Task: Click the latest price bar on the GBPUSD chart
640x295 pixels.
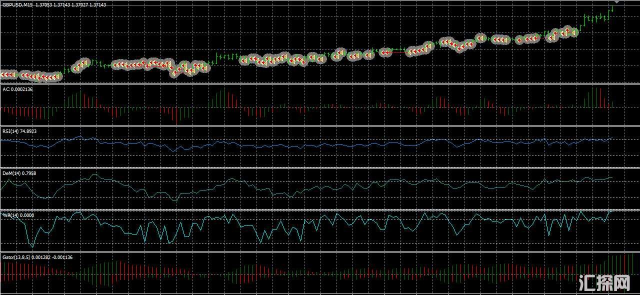Action: point(611,9)
